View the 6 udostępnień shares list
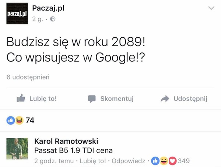Image resolution: width=221 pixels, height=167 pixels. point(28,77)
